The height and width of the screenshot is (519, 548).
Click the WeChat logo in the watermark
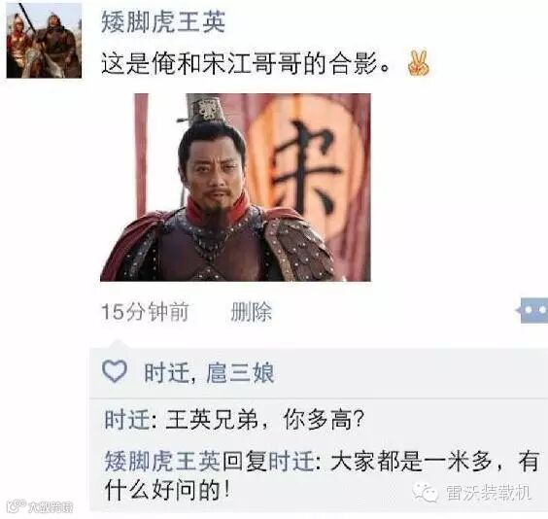point(425,493)
